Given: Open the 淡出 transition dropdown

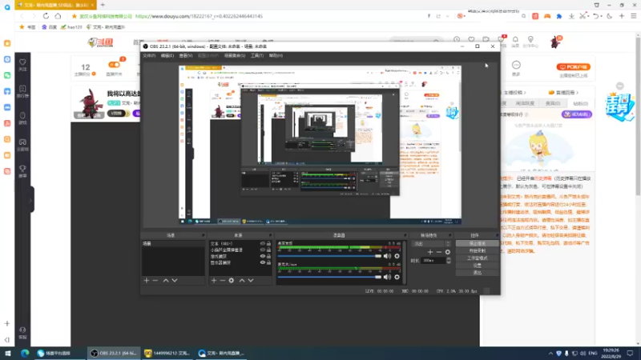Looking at the screenshot, I should pyautogui.click(x=432, y=244).
